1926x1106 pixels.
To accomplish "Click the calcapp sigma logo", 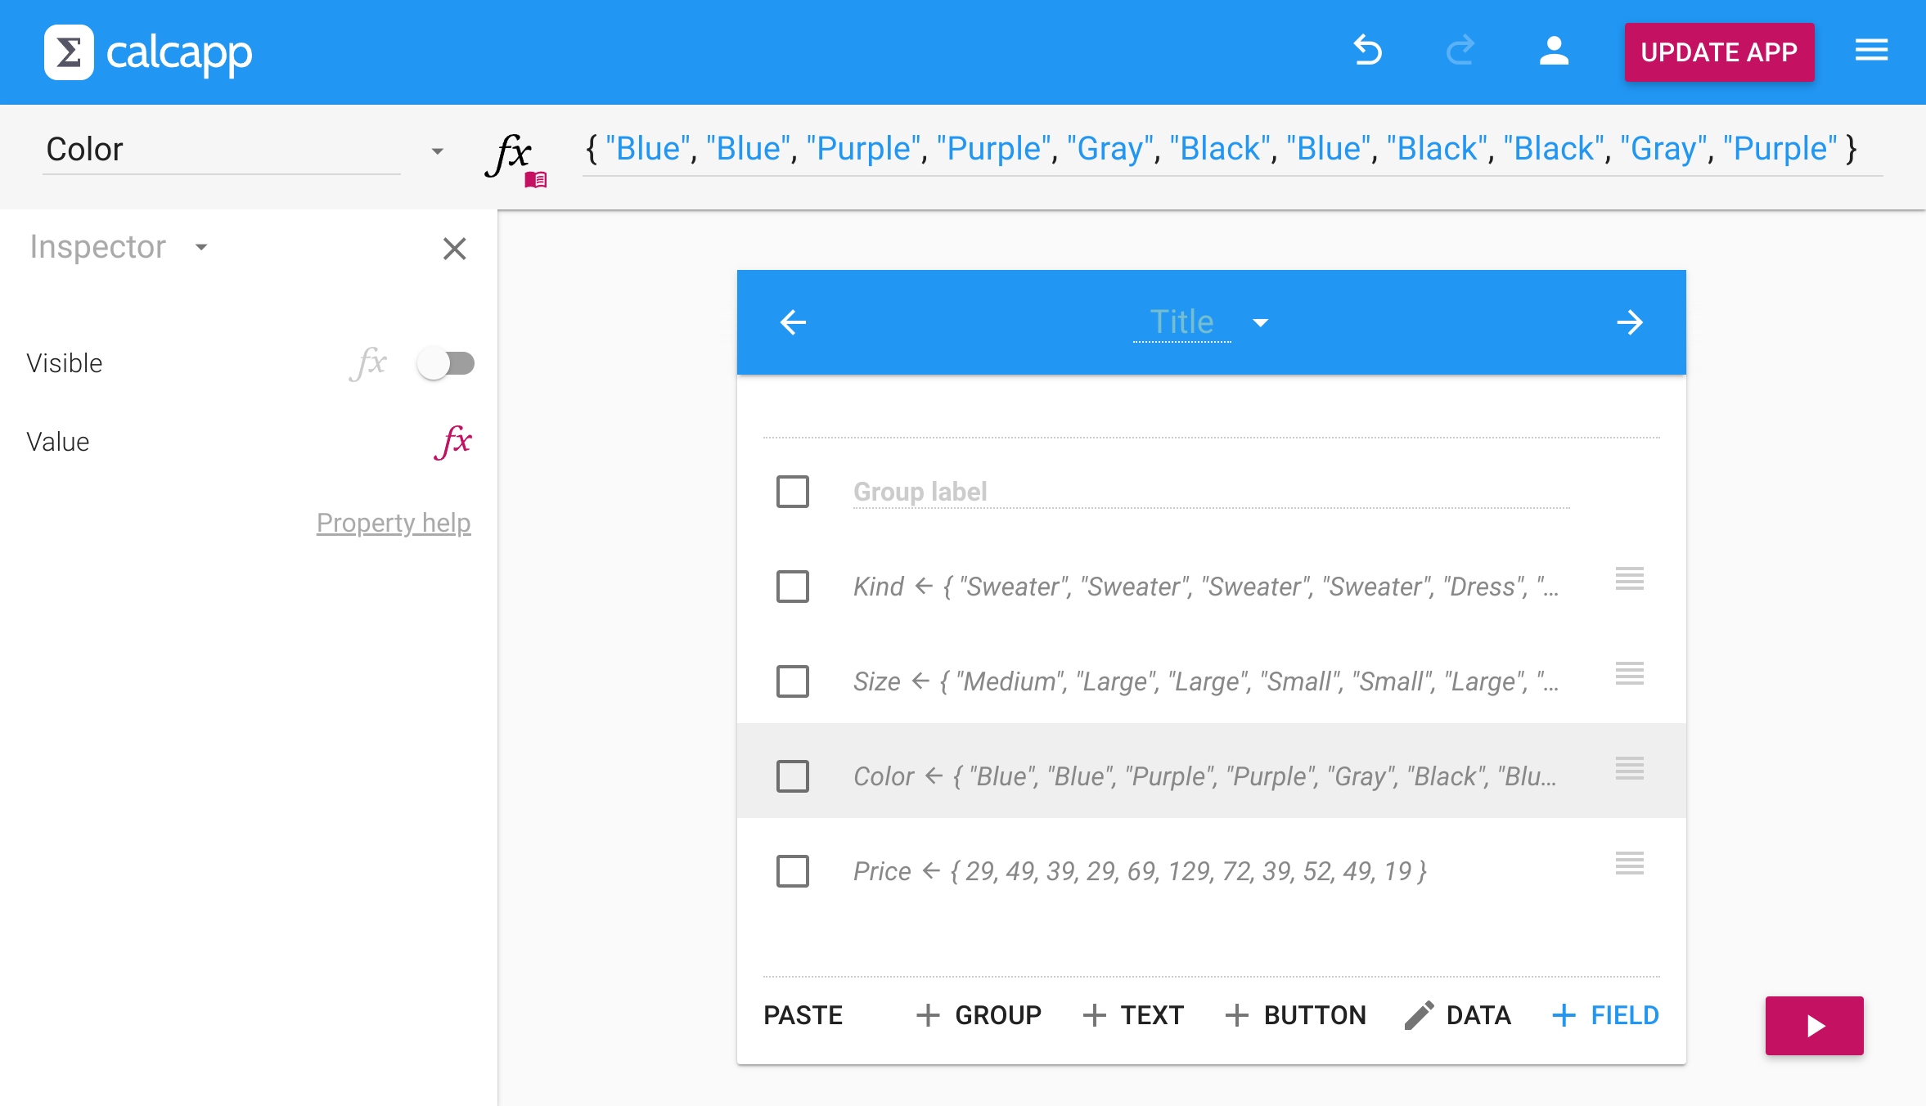I will (69, 52).
